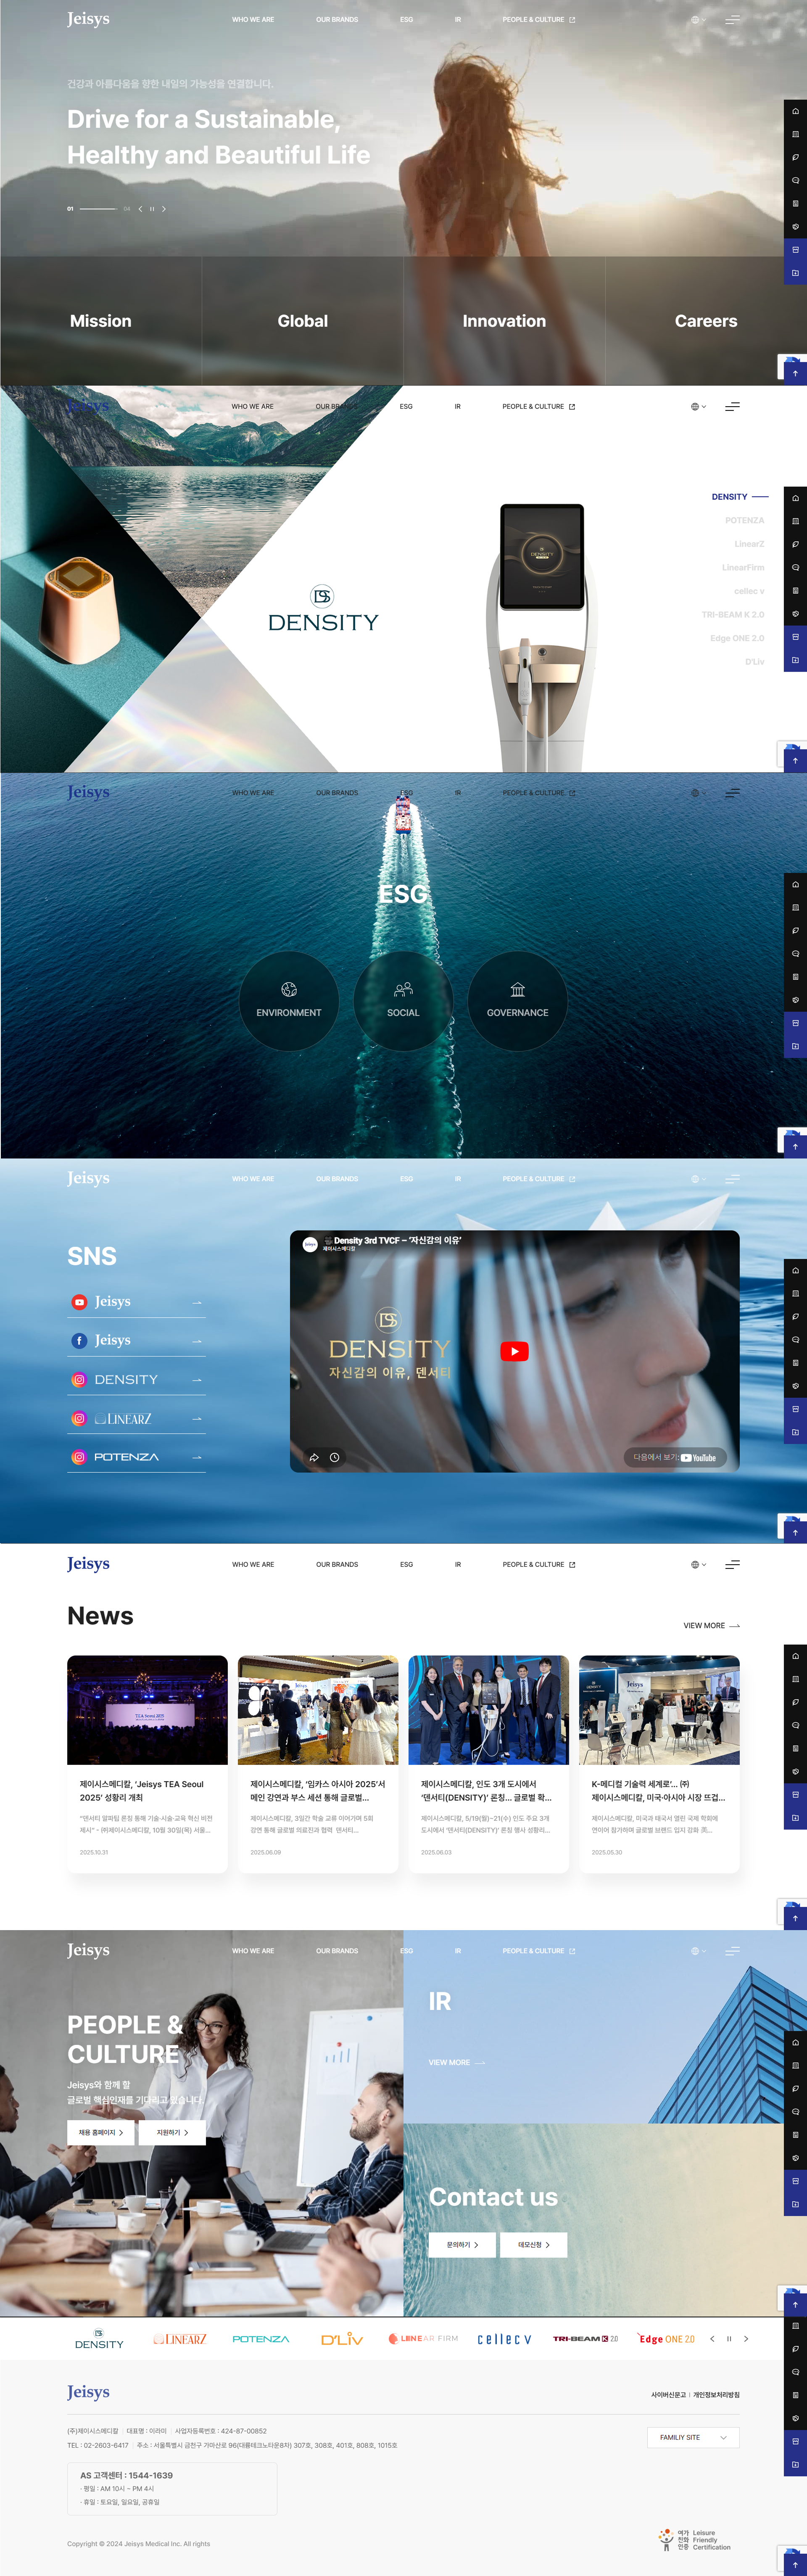Pause the brand logo carousel above footer
The height and width of the screenshot is (2576, 807).
pos(729,2339)
